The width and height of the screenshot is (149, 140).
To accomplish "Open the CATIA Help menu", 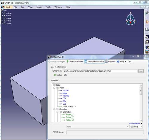I will tap(68, 7).
